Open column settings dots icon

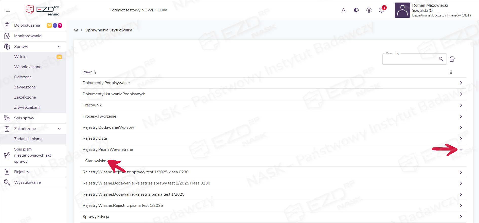pos(451,72)
